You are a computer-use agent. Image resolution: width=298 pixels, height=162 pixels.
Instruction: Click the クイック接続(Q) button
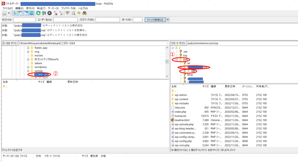[x=155, y=19]
